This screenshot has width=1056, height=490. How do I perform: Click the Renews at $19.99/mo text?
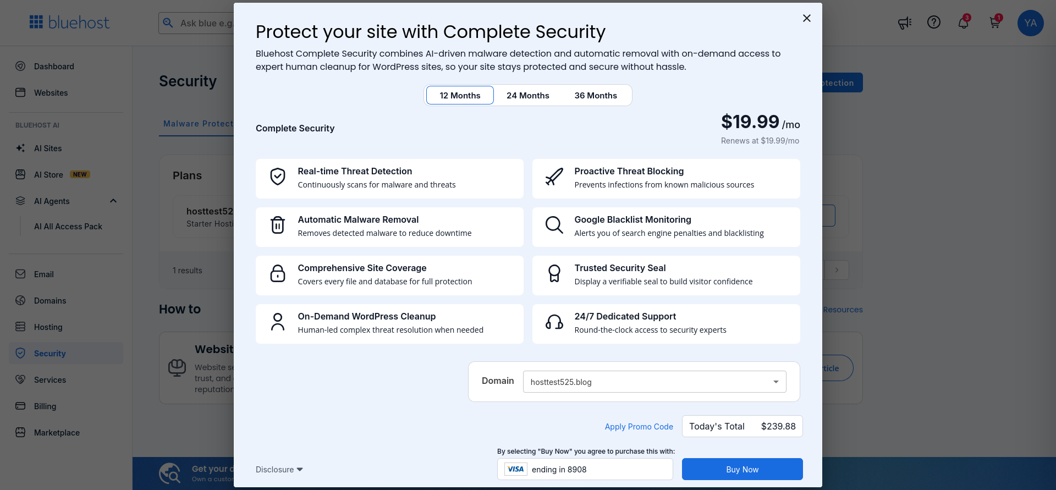tap(760, 141)
